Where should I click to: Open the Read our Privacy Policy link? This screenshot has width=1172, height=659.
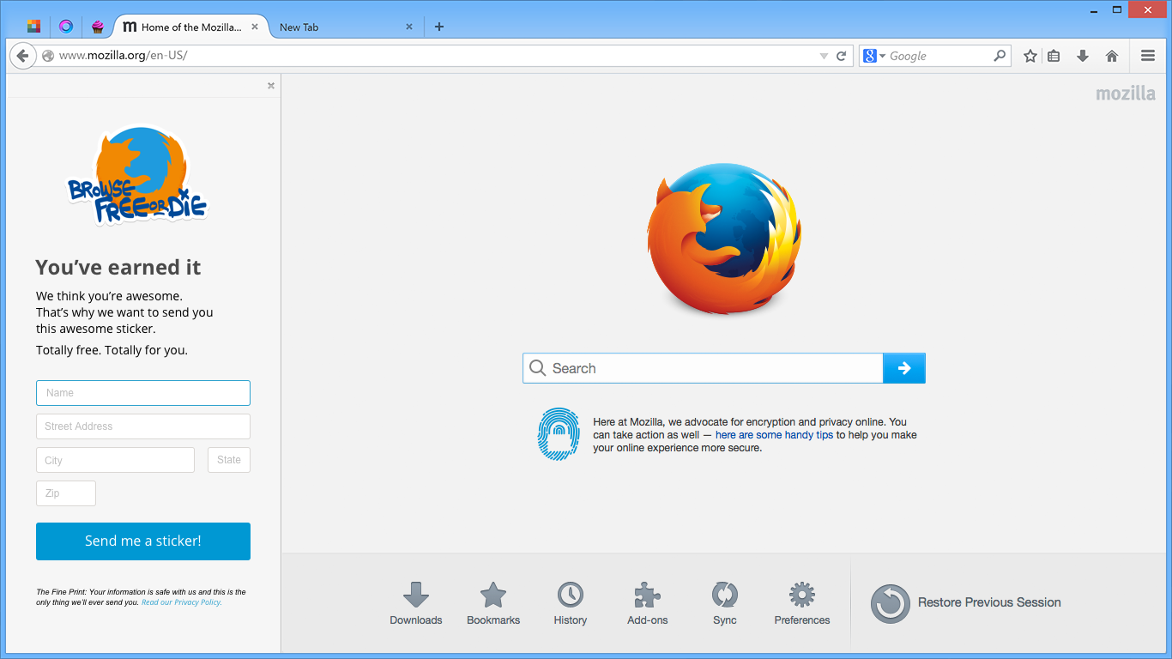pyautogui.click(x=181, y=602)
